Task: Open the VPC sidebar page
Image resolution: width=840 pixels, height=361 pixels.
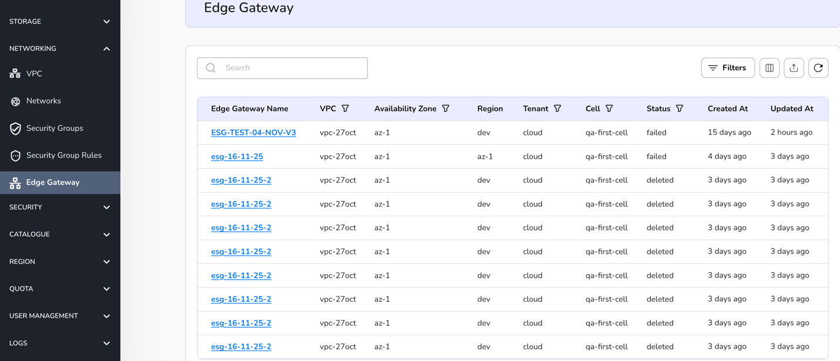Action: coord(34,74)
